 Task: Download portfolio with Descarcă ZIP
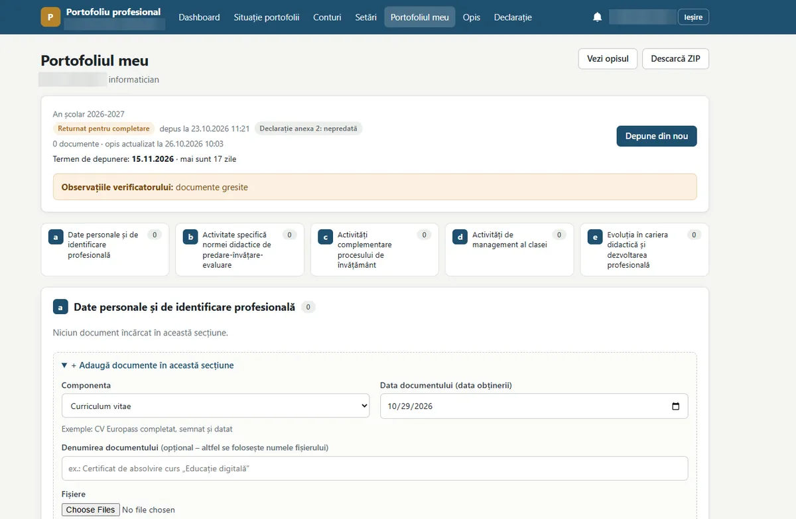(675, 58)
